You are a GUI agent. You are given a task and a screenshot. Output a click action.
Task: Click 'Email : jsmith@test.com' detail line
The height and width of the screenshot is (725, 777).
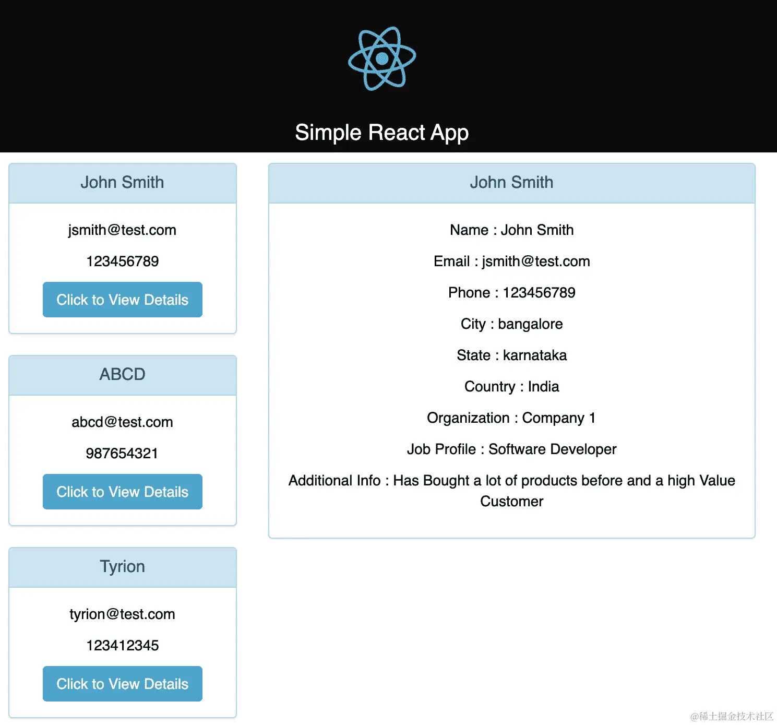pos(512,262)
